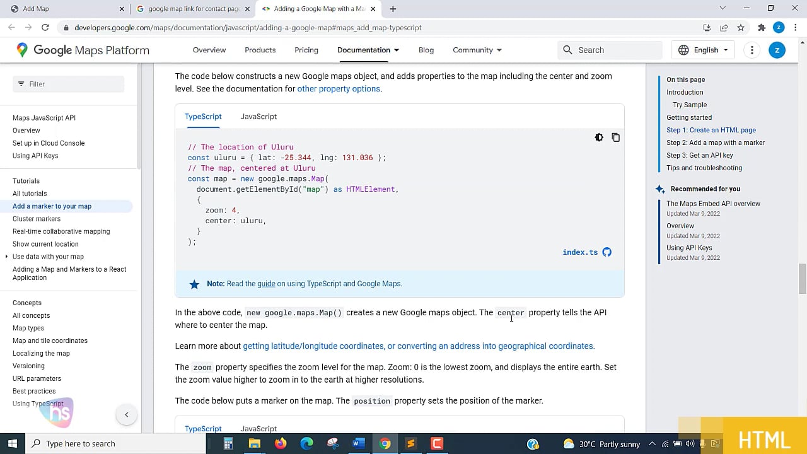Launch Microsoft Edge from taskbar

click(x=307, y=444)
